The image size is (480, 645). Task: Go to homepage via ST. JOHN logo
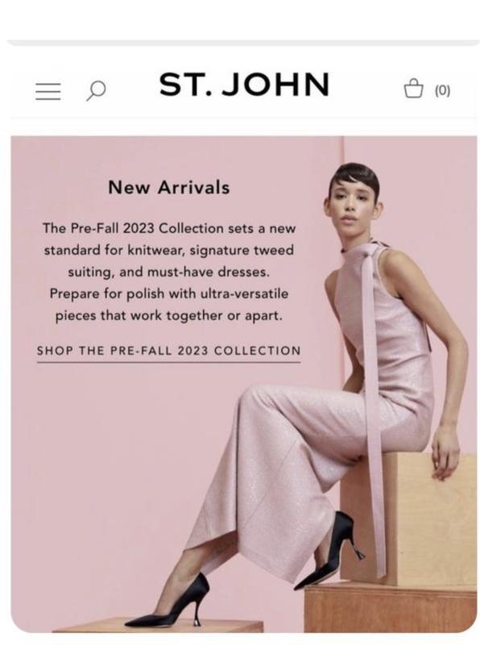(x=244, y=85)
